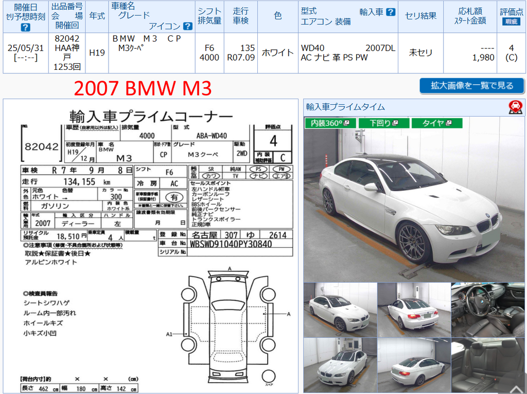
Task: Click the external-link icon on 内装360° button
Action: [346, 123]
